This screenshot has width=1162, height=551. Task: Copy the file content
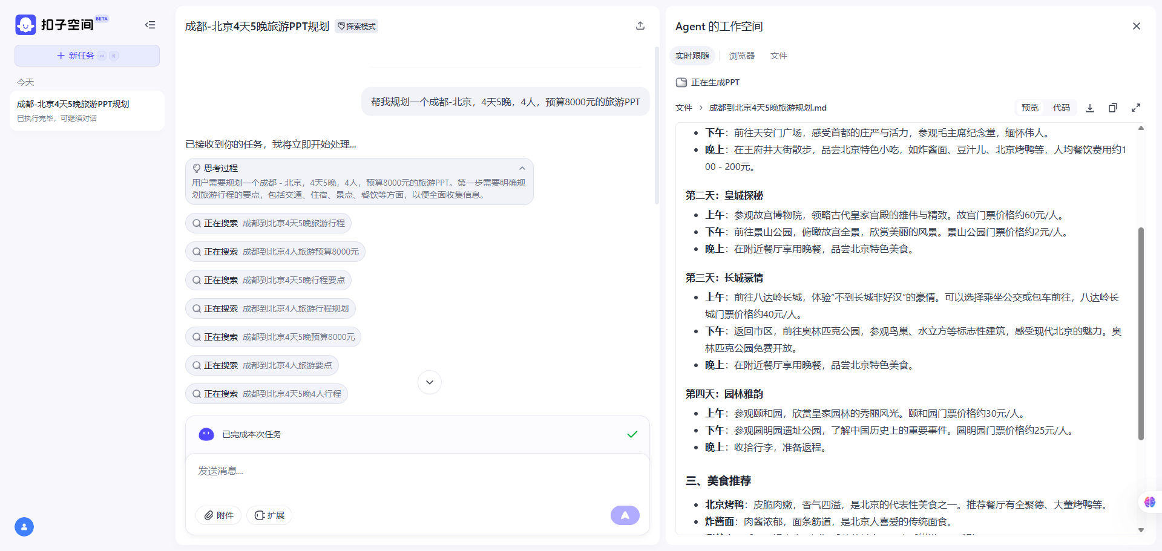click(1112, 108)
